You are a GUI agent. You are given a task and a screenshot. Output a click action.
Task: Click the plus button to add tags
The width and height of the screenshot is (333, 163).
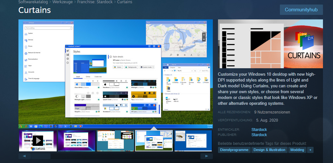(310, 150)
